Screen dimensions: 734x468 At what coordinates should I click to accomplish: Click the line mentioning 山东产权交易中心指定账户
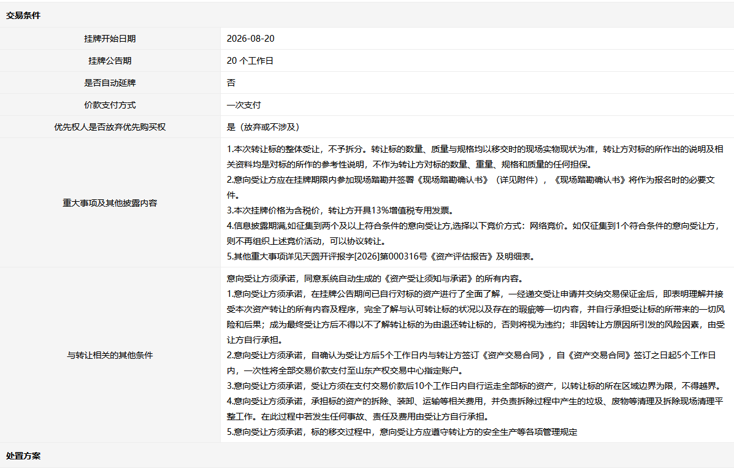345,370
